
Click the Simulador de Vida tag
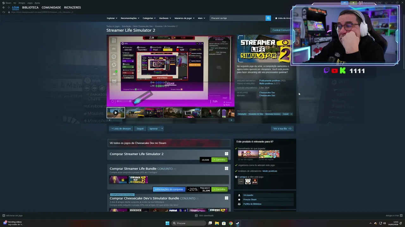[x=256, y=114]
